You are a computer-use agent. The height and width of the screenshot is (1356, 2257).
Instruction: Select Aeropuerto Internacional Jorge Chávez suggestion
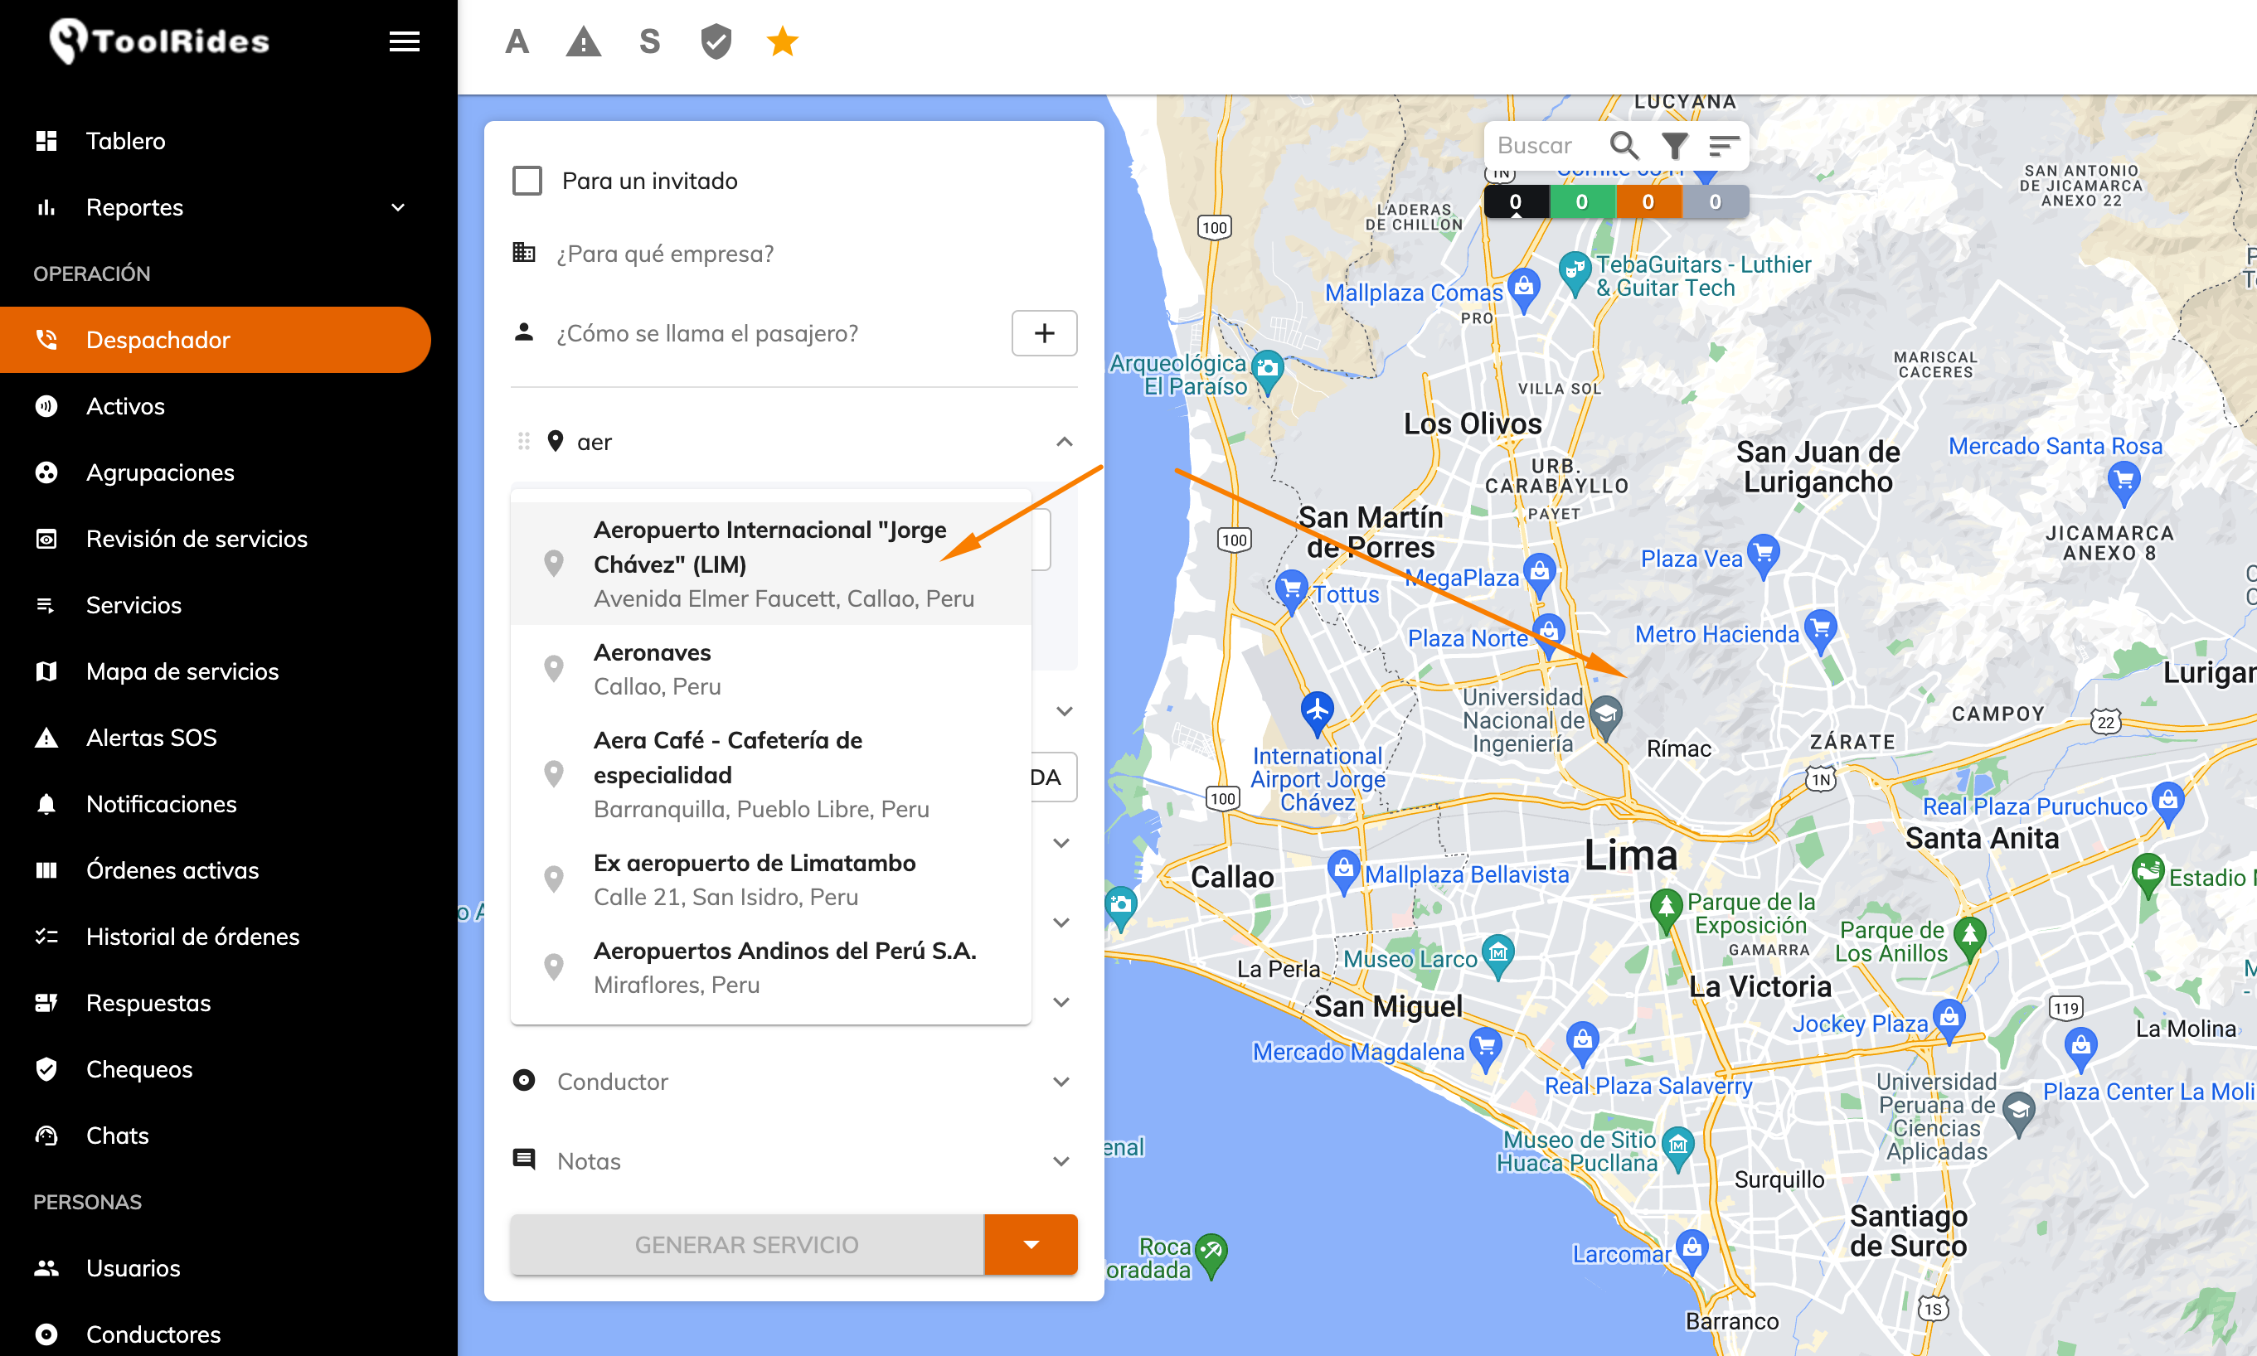tap(770, 564)
